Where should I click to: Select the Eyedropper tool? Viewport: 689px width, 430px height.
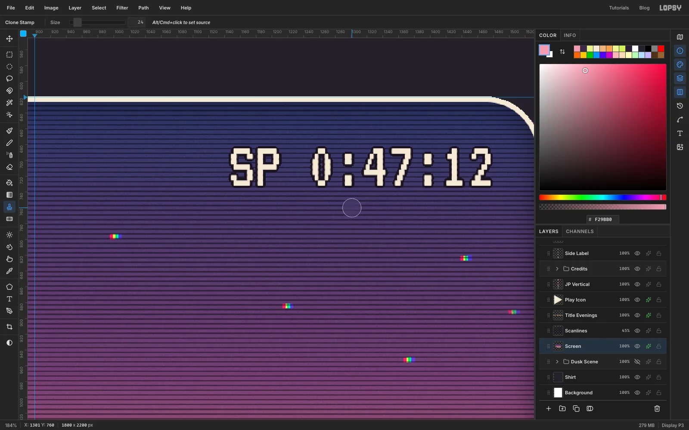(x=9, y=271)
